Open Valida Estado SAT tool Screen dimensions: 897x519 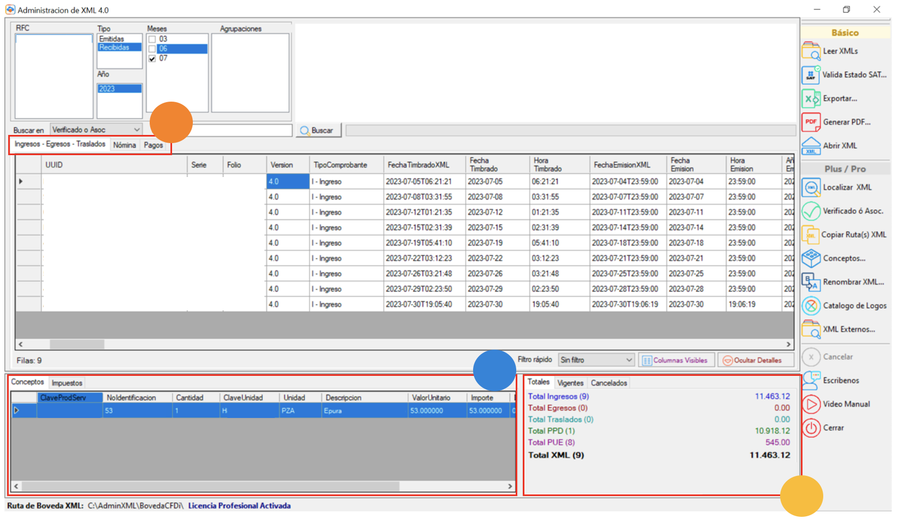(x=811, y=75)
